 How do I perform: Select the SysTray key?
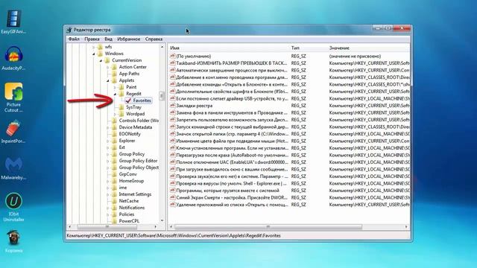coord(133,107)
